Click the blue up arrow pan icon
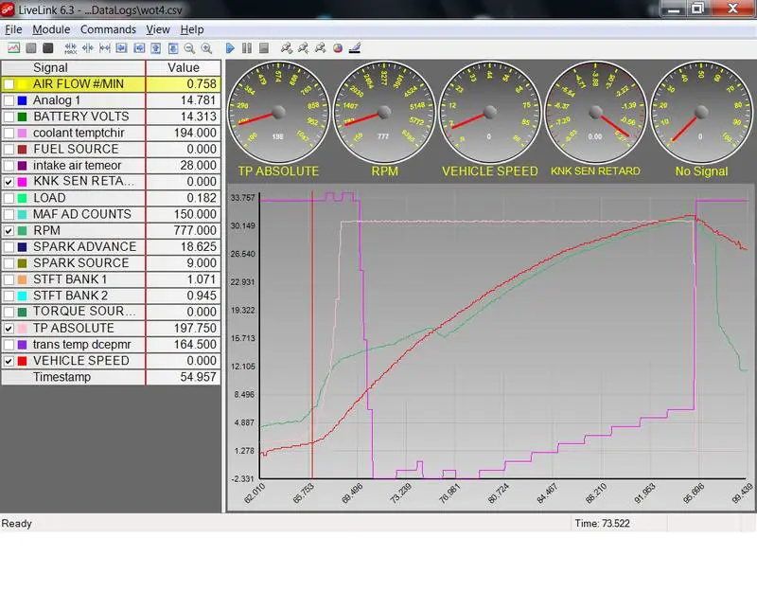Image resolution: width=757 pixels, height=592 pixels. click(156, 48)
